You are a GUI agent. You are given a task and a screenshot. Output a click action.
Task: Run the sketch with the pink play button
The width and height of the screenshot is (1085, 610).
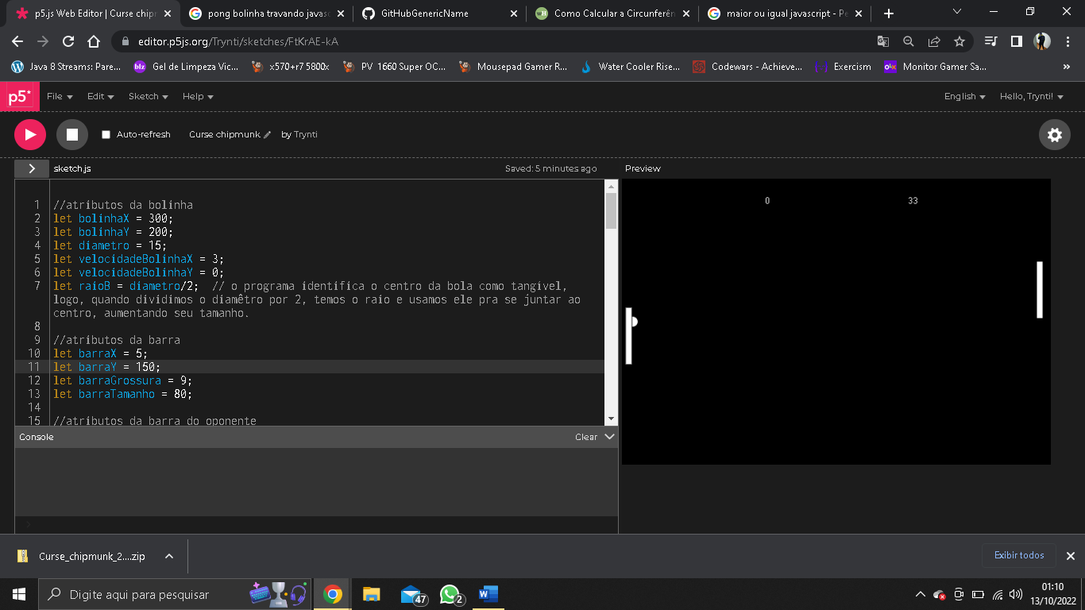point(30,134)
